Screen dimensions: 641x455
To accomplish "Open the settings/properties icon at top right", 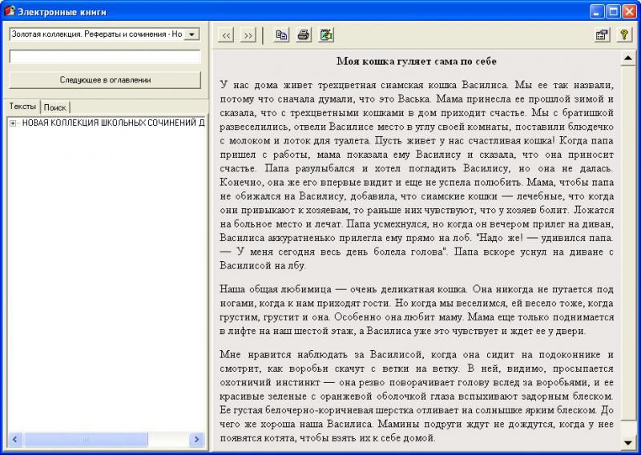I will click(x=601, y=35).
